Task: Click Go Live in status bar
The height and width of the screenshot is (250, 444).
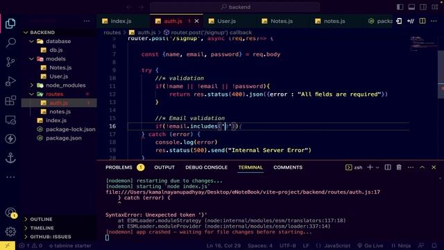Action: (370, 245)
